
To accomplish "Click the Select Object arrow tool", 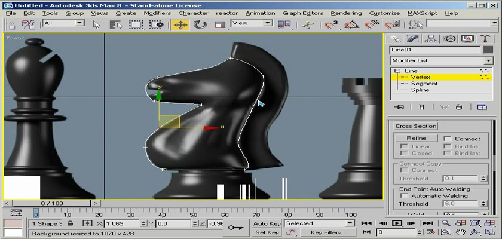I will (x=96, y=24).
